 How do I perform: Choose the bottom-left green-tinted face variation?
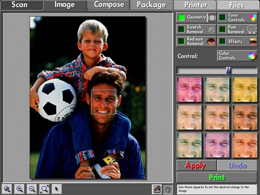click(189, 145)
